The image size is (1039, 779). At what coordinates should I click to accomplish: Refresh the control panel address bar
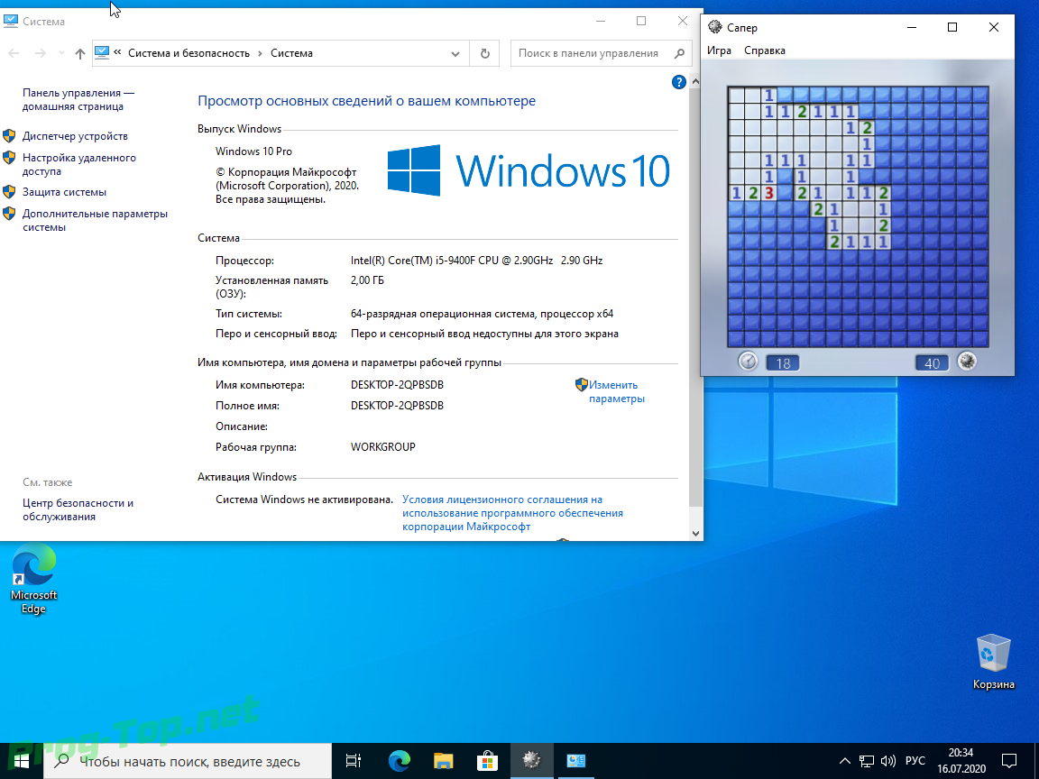coord(485,54)
